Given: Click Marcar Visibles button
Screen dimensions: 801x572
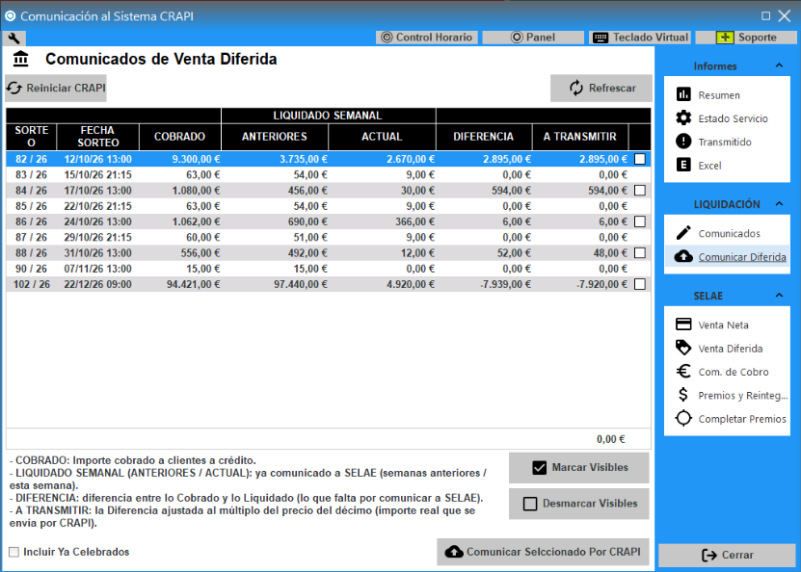Looking at the screenshot, I should pos(578,467).
